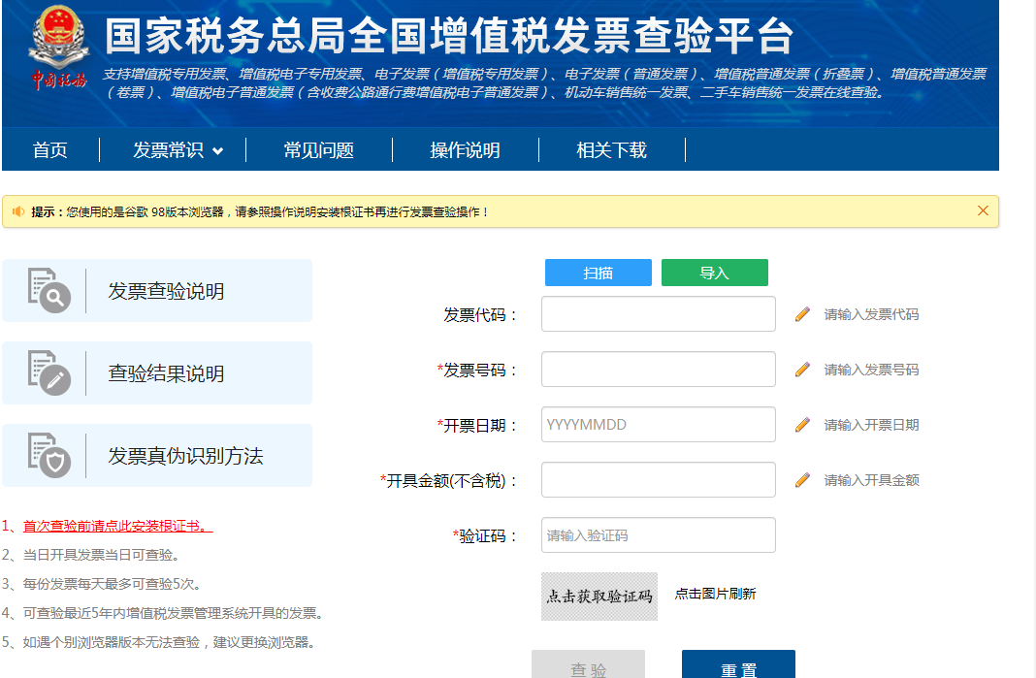This screenshot has width=1036, height=678.
Task: Click the pencil icon beside 发票号码 hint
Action: pyautogui.click(x=802, y=370)
